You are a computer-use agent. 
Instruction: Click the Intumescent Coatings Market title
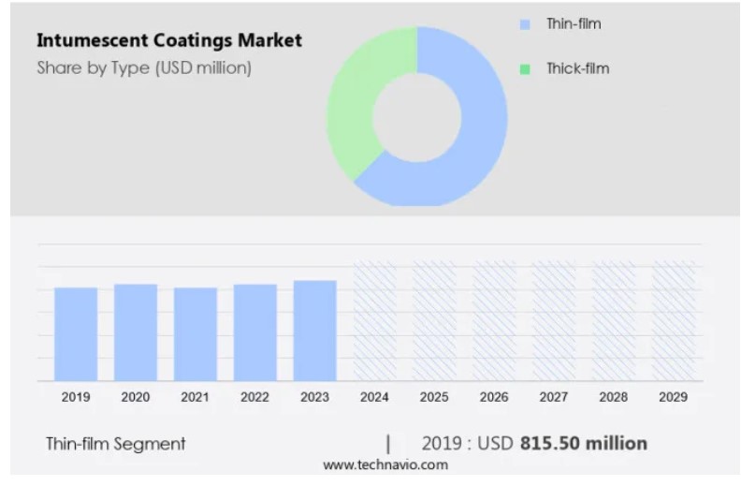[169, 40]
